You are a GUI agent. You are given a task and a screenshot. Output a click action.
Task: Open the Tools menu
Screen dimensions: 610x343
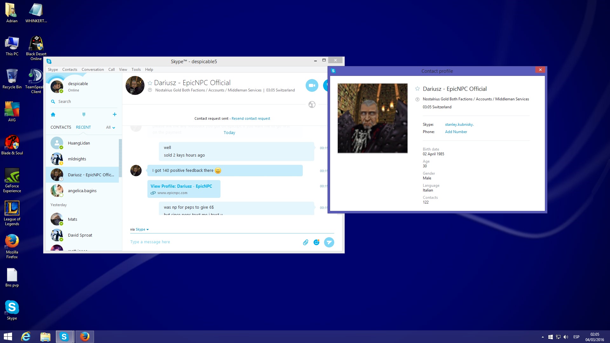click(136, 70)
